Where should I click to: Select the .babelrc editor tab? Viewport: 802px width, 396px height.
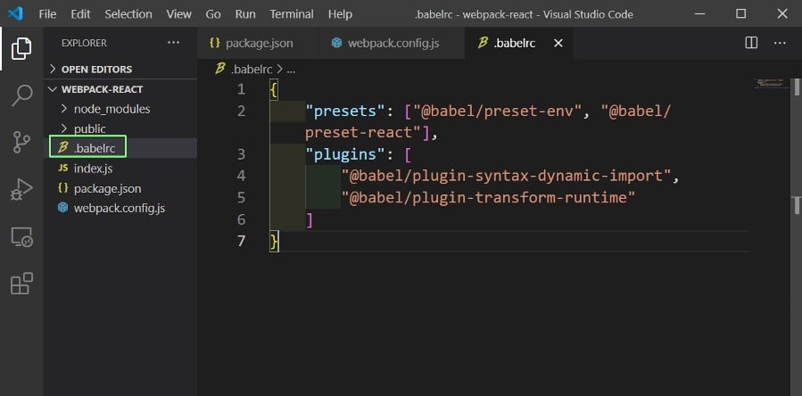click(x=519, y=44)
